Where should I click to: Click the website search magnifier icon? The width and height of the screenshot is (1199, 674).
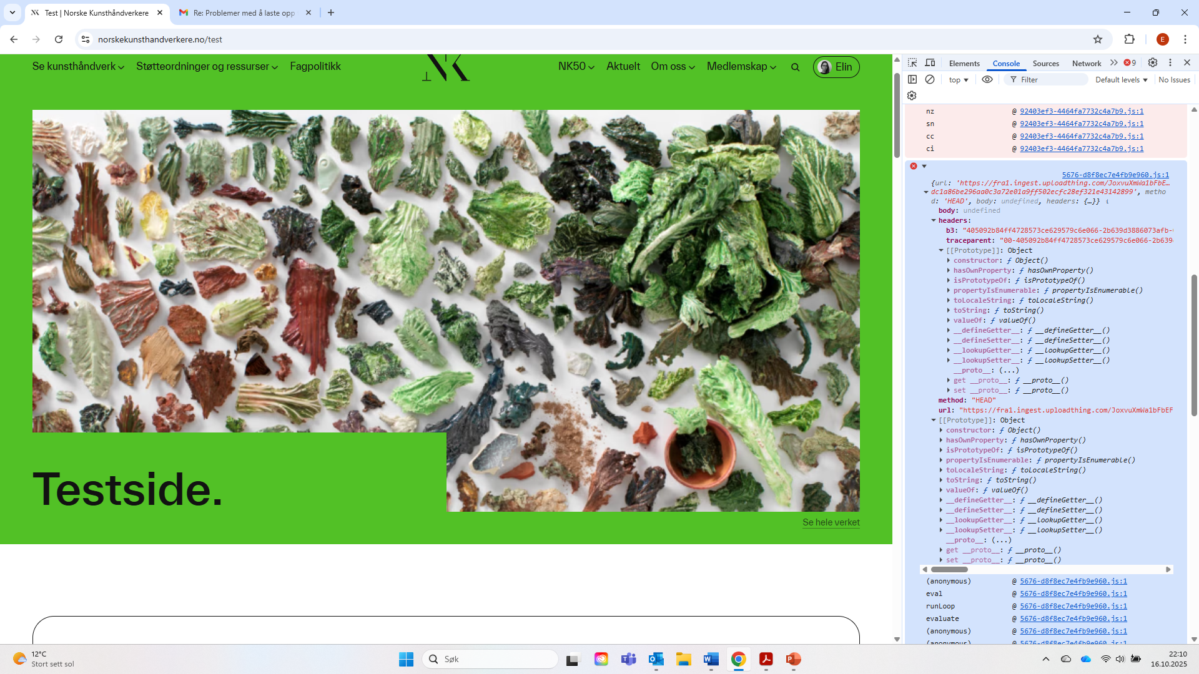click(795, 67)
